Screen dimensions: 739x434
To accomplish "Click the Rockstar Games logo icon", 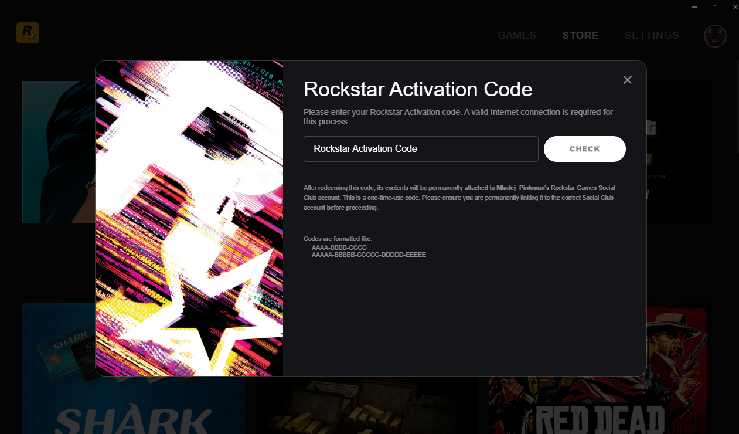I will (28, 33).
